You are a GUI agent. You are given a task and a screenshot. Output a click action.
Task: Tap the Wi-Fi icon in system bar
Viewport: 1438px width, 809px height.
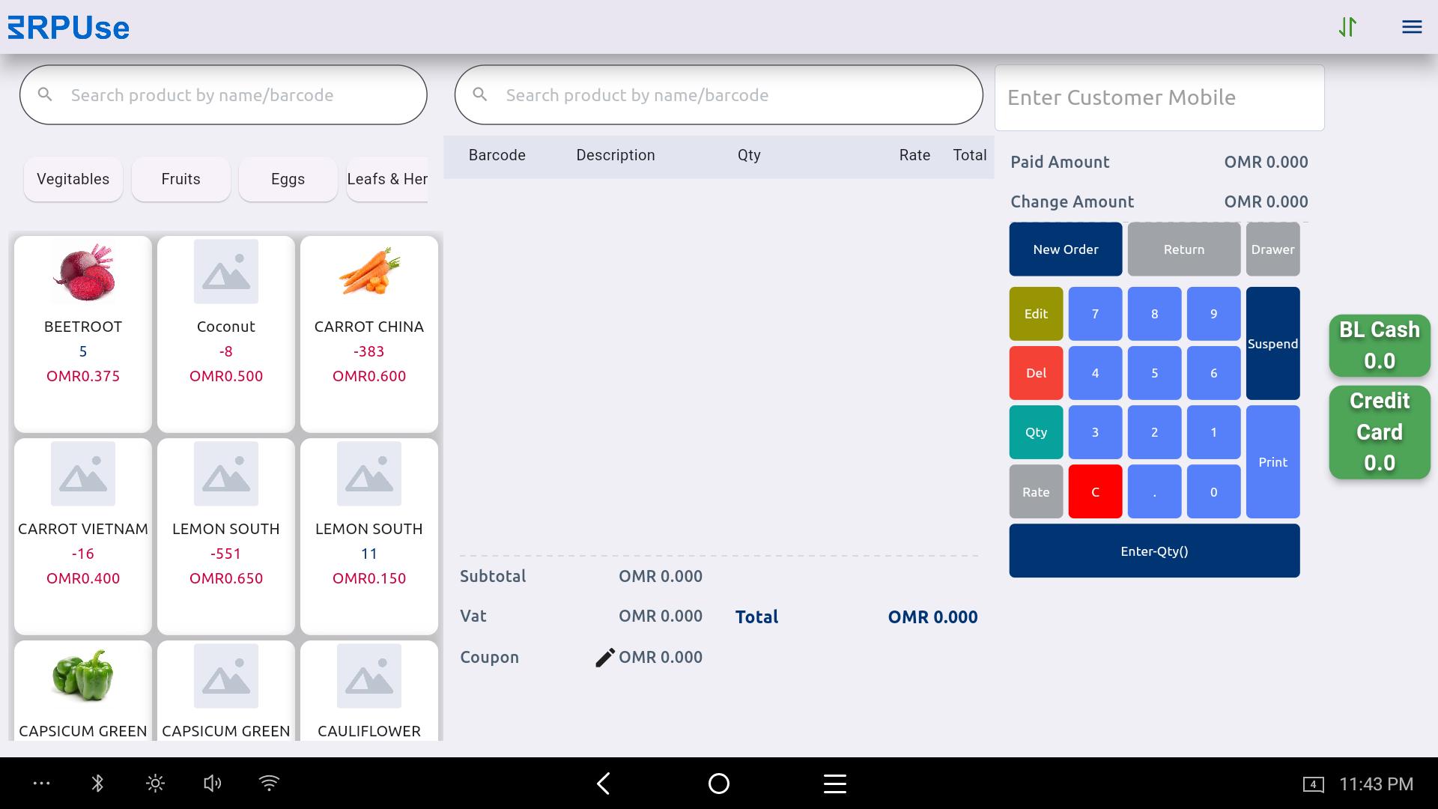pyautogui.click(x=269, y=784)
